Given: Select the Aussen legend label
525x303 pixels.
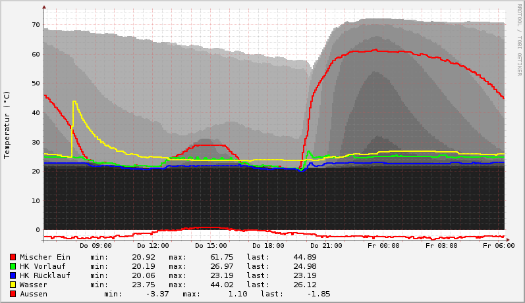Looking at the screenshot, I should 33,294.
